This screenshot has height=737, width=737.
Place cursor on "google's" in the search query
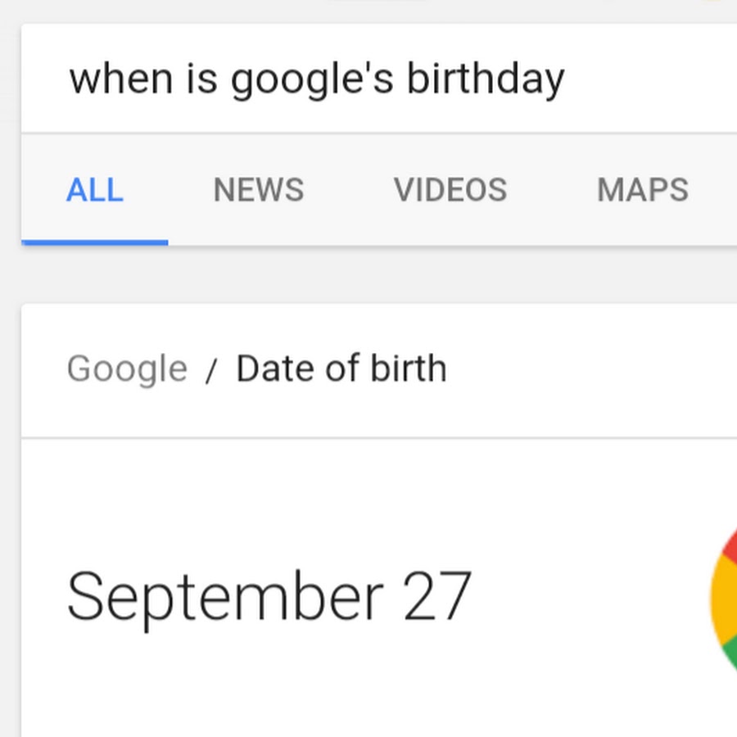coord(312,79)
